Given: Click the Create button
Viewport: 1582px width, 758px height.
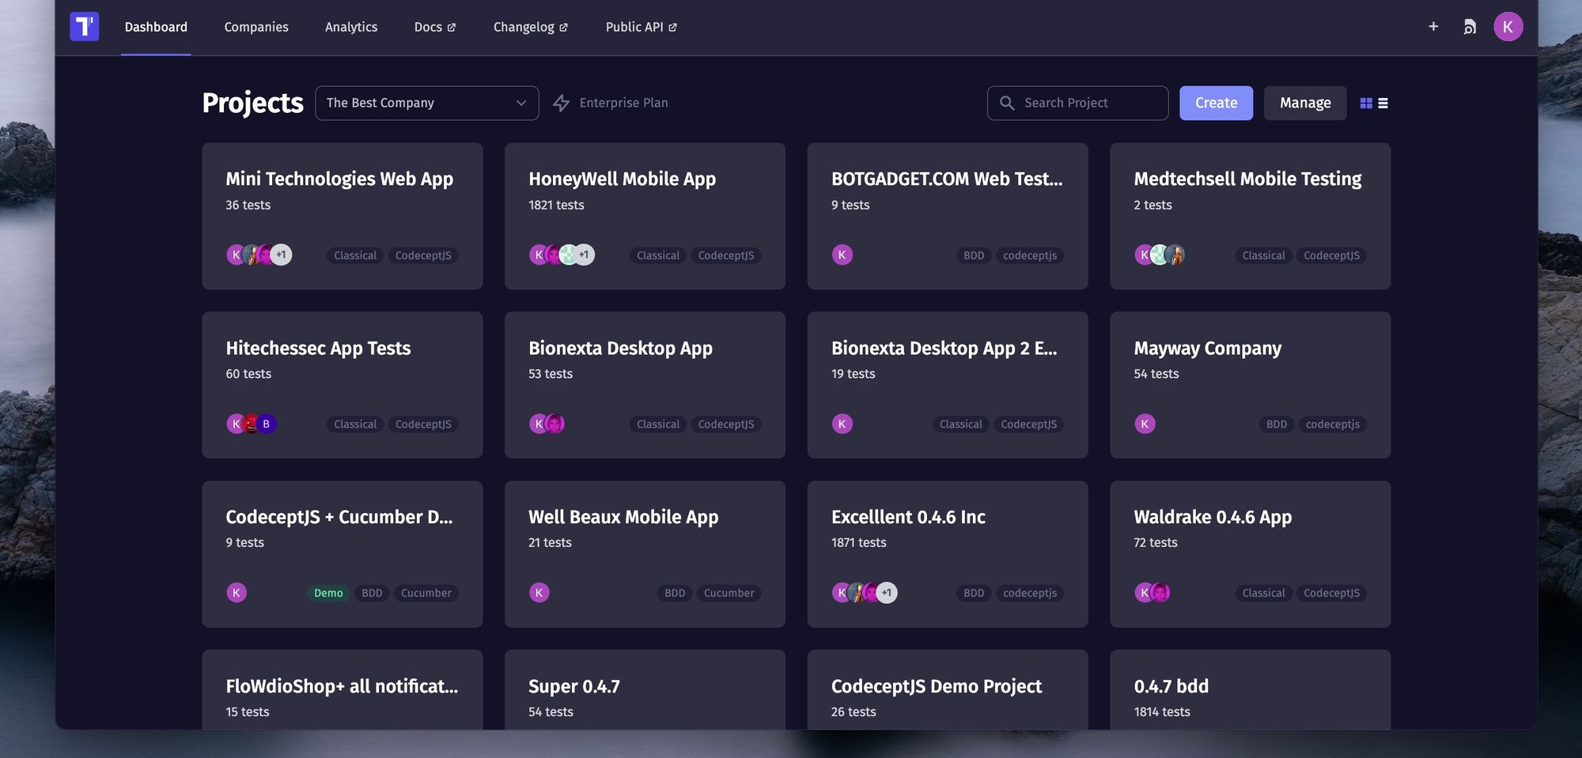Looking at the screenshot, I should click(x=1216, y=103).
